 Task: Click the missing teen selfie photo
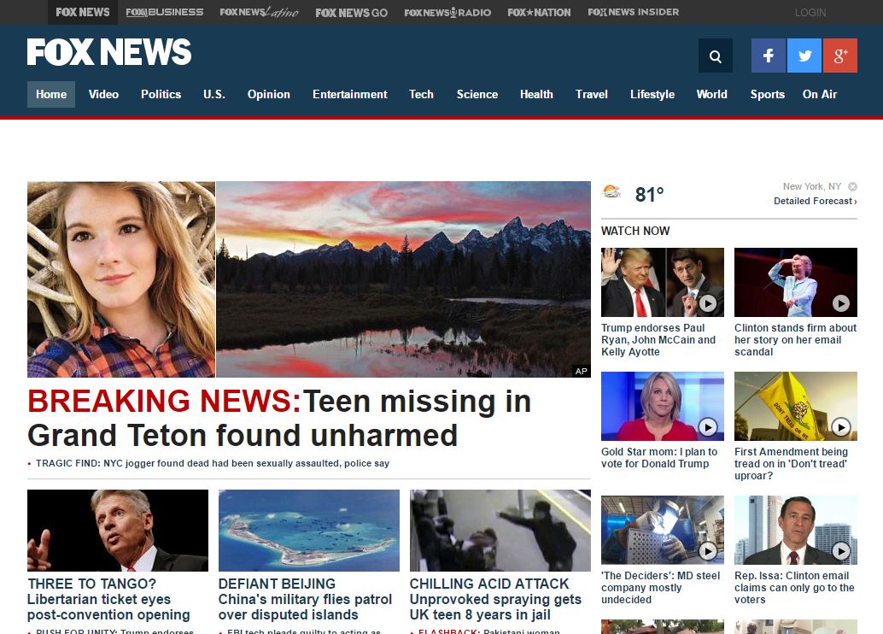pos(121,279)
